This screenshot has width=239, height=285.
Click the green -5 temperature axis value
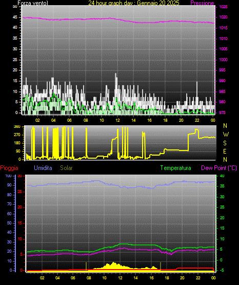222,270
